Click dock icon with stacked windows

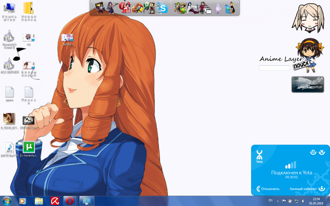205,8
